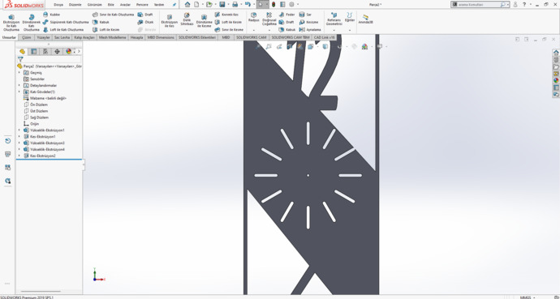Image resolution: width=560 pixels, height=299 pixels.
Task: Click the Save disk icon
Action: 222,4
